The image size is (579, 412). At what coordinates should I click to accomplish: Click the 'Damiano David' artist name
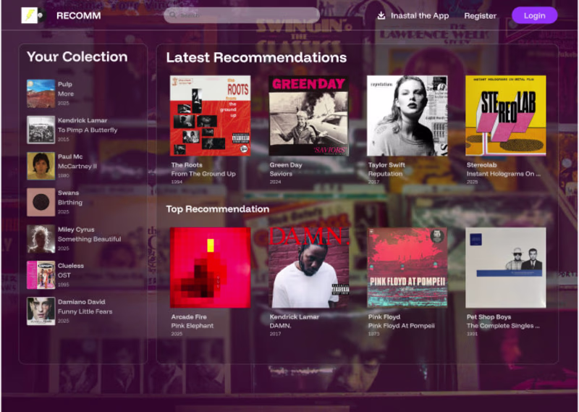click(82, 302)
